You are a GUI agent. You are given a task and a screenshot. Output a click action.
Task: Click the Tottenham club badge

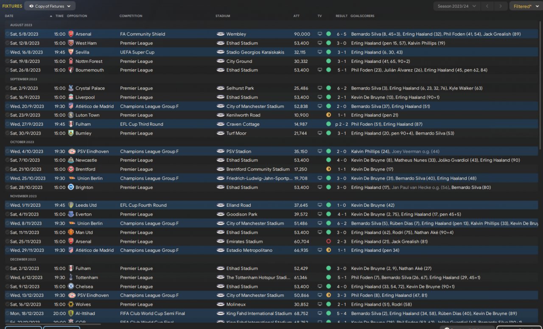point(71,277)
